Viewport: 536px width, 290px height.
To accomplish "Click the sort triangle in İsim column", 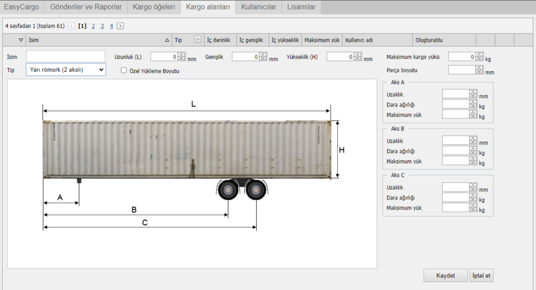I will [167, 40].
